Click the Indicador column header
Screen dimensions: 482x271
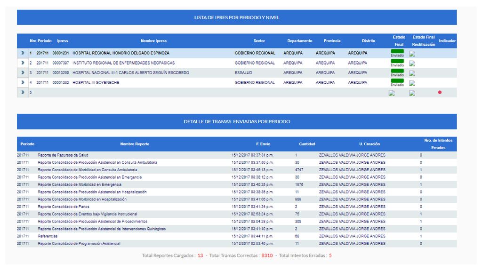[447, 40]
